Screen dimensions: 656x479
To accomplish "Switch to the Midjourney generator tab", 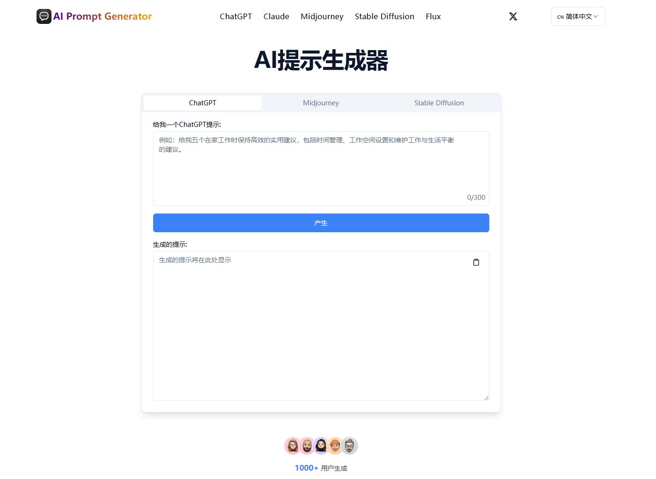I will pyautogui.click(x=321, y=103).
